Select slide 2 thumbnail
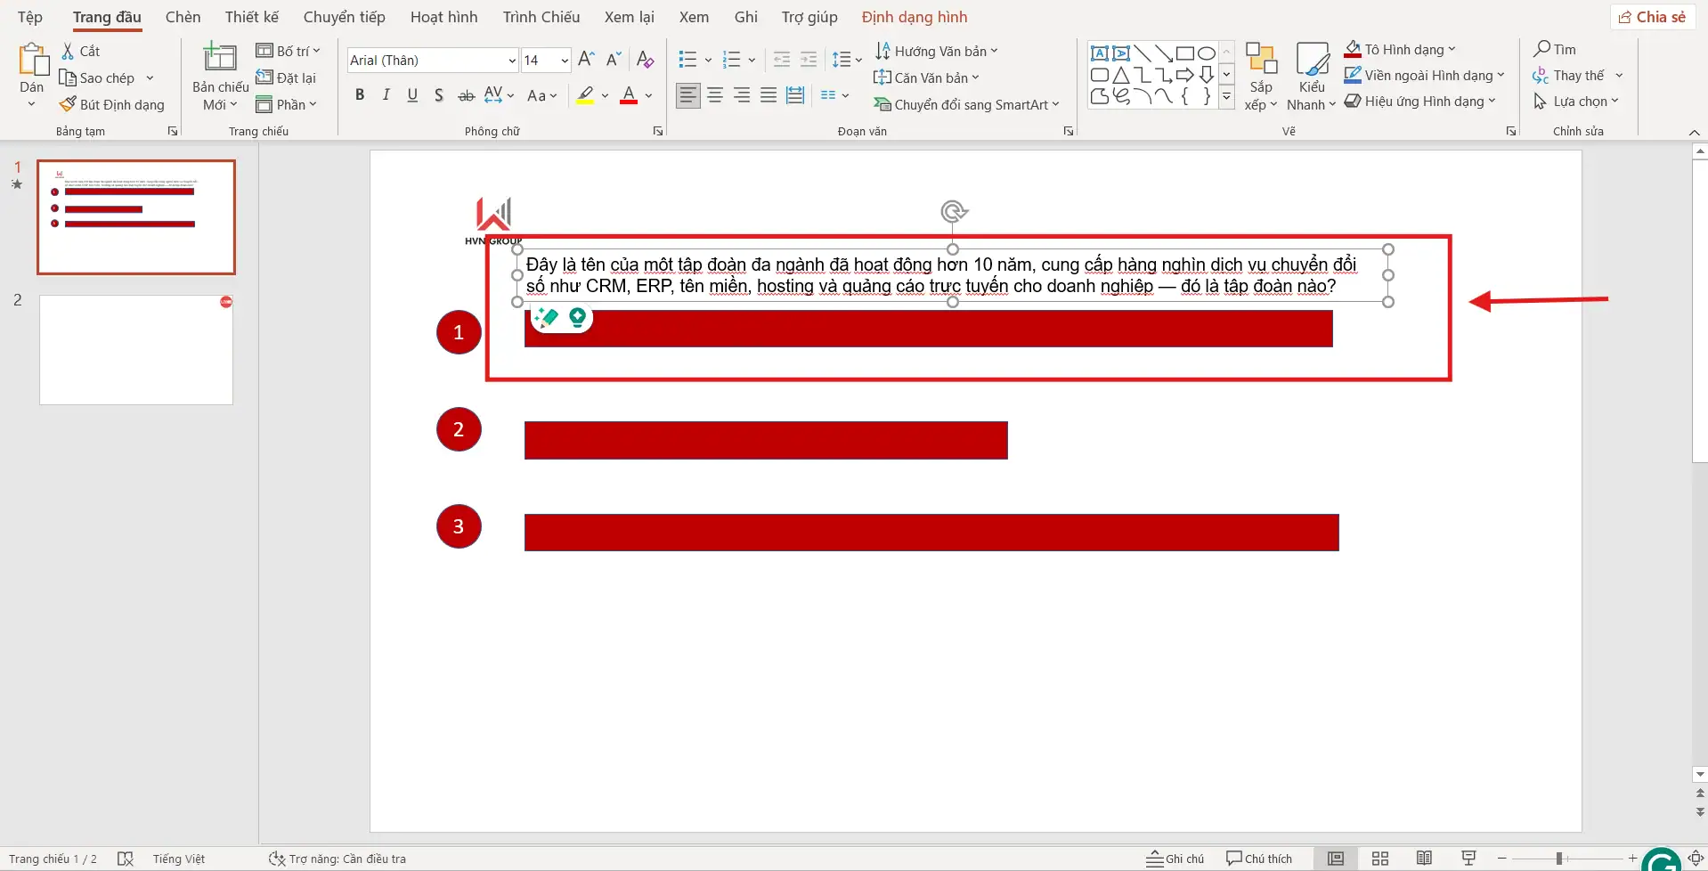Screen dimensions: 1708x871 (x=136, y=350)
